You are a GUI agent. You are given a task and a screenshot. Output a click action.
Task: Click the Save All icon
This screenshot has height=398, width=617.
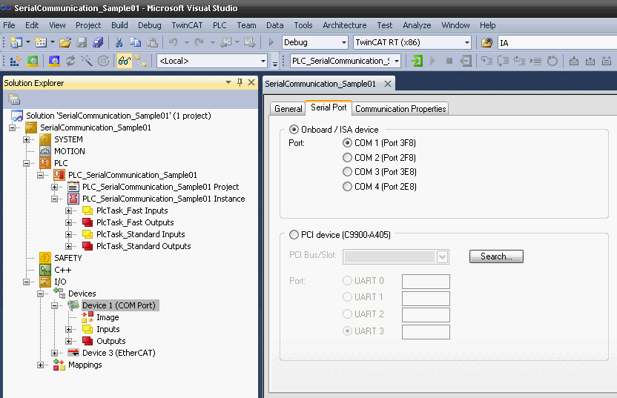(x=98, y=42)
